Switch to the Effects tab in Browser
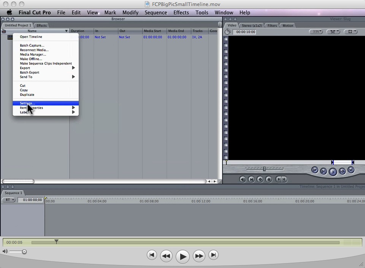The image size is (365, 268). (x=42, y=25)
